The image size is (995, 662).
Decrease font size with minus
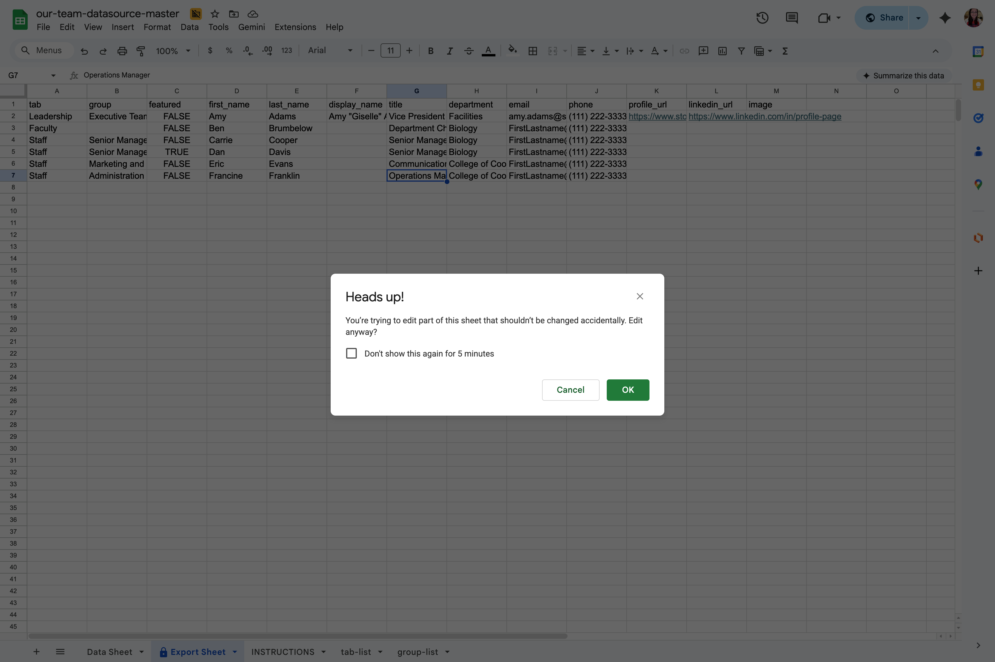click(x=371, y=51)
